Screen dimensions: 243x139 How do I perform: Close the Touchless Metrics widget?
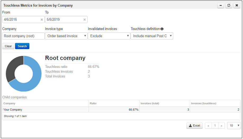tap(237, 6)
